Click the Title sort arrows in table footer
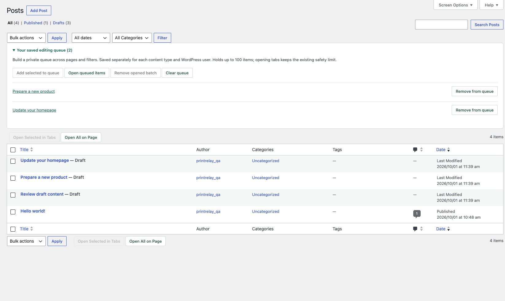This screenshot has height=301, width=505. (x=32, y=229)
